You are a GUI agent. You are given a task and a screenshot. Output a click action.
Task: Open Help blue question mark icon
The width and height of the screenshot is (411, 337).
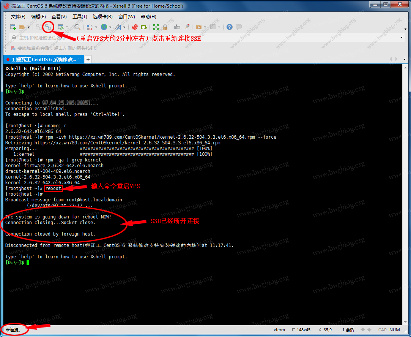(x=229, y=27)
